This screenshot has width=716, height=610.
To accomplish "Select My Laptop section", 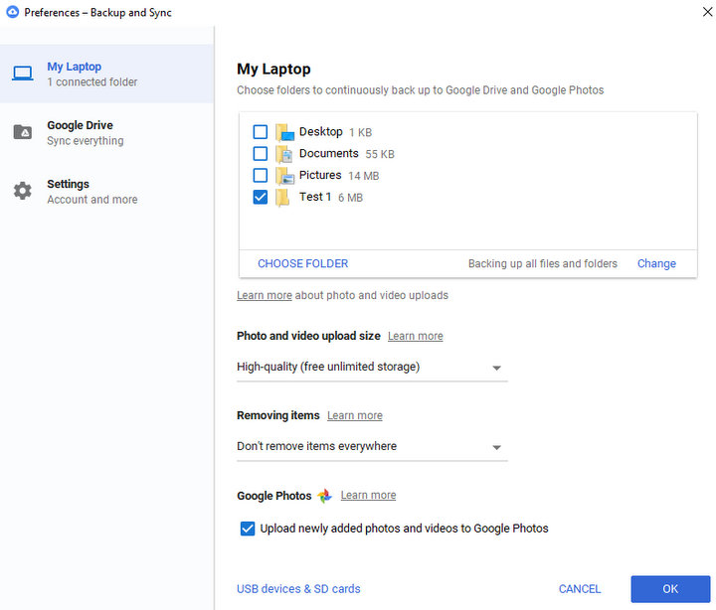I will click(x=106, y=74).
